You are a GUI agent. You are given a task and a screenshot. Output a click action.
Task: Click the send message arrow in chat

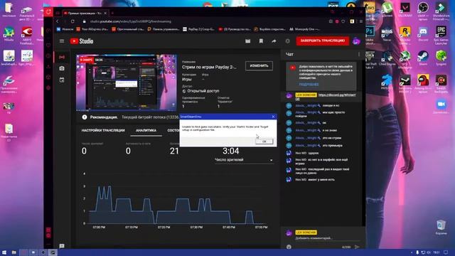(x=357, y=247)
